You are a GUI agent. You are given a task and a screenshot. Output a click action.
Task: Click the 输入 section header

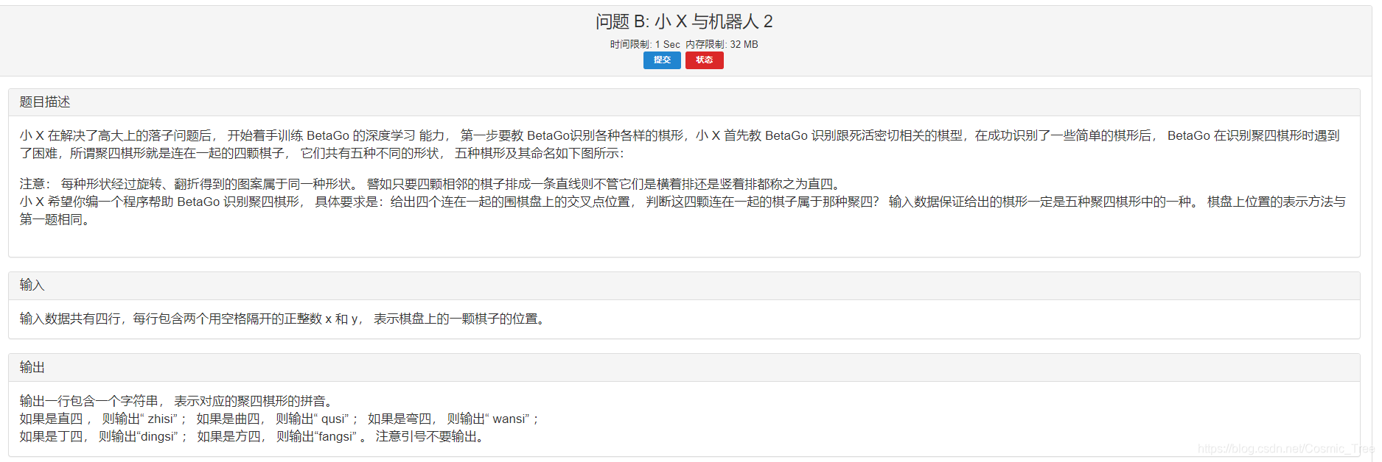(x=684, y=285)
